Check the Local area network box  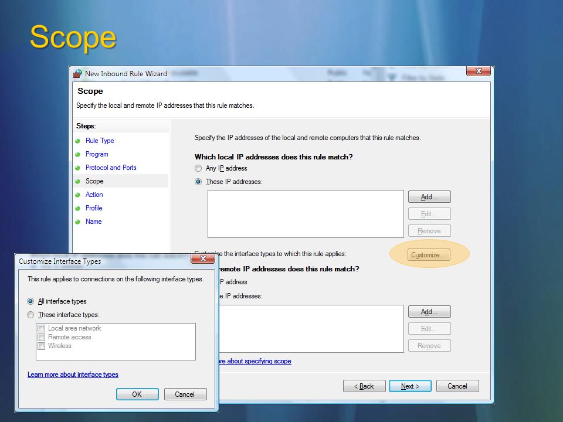[42, 328]
